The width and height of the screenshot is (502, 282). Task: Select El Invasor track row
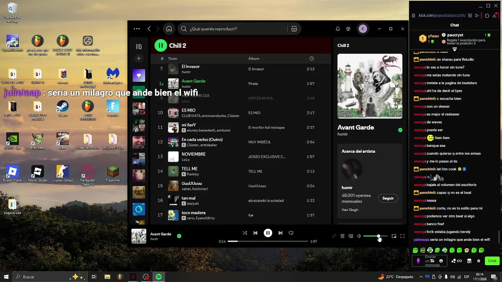tap(241, 69)
